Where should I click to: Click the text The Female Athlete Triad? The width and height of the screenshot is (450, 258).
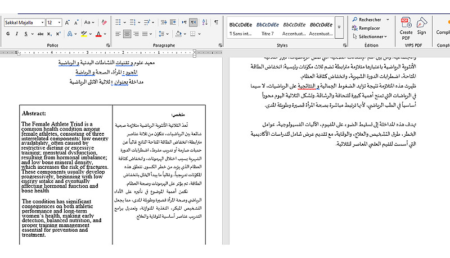click(52, 124)
